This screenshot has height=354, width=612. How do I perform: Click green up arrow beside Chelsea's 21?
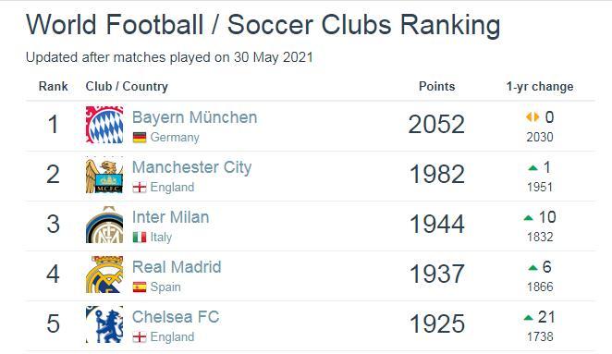tap(529, 318)
